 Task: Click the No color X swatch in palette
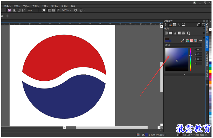click(x=210, y=29)
